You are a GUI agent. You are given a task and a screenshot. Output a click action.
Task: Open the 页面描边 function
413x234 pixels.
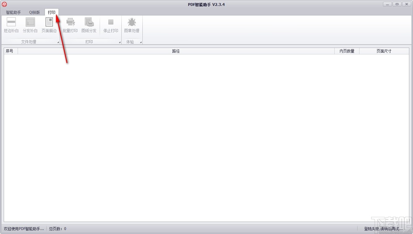tap(49, 25)
